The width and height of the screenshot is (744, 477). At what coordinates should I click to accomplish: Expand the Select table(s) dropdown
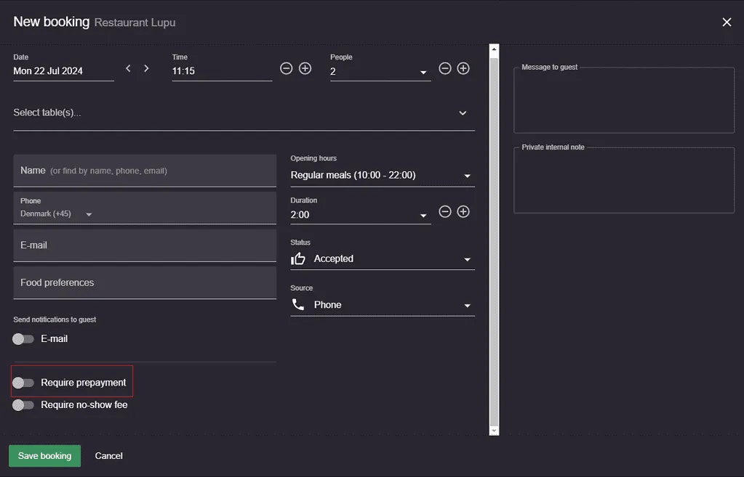[244, 113]
